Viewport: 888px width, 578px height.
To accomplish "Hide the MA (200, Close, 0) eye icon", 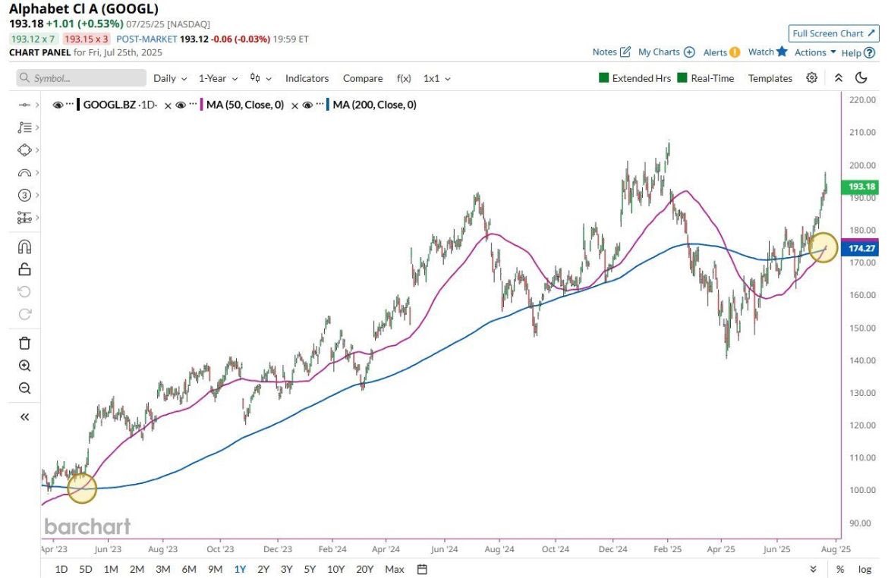I will click(307, 105).
